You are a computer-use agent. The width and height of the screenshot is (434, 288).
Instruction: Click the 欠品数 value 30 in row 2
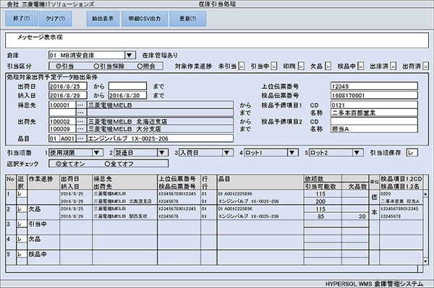(x=362, y=217)
